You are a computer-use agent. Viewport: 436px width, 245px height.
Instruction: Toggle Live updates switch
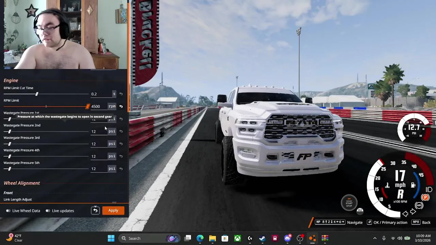[x=48, y=211]
